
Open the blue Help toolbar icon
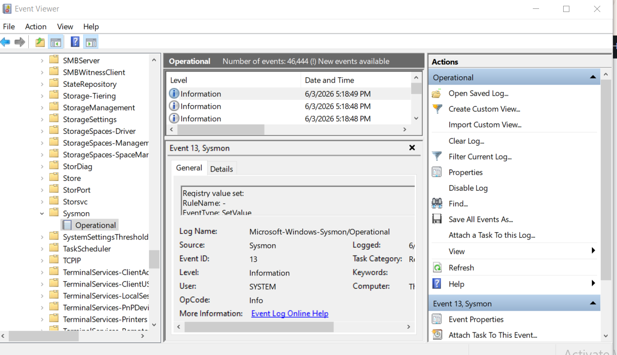tap(75, 42)
